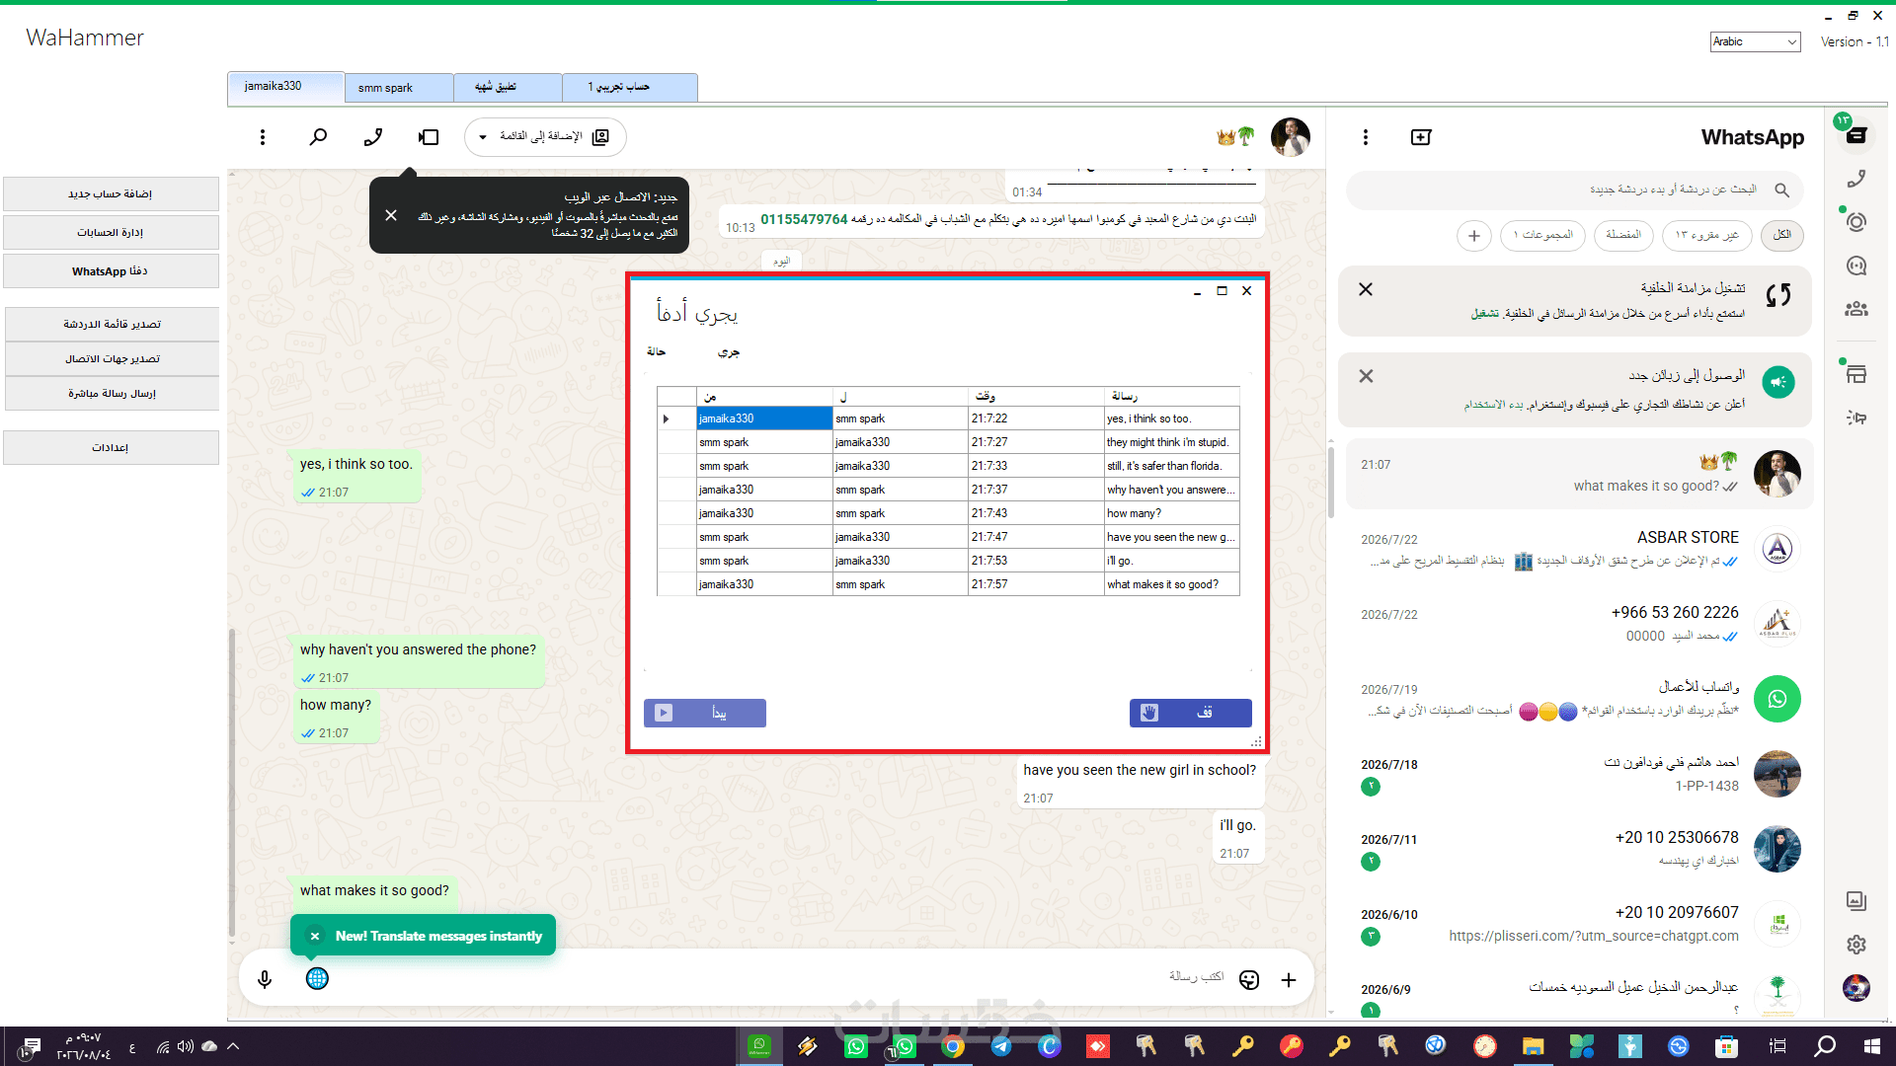The image size is (1896, 1066).
Task: Click the Stop hand button in dialog
Action: tap(1191, 713)
